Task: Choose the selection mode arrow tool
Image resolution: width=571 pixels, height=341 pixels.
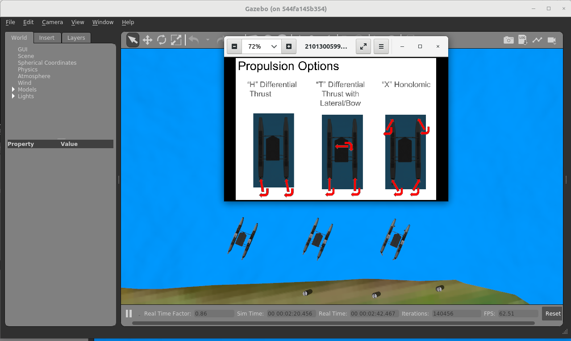Action: tap(133, 40)
